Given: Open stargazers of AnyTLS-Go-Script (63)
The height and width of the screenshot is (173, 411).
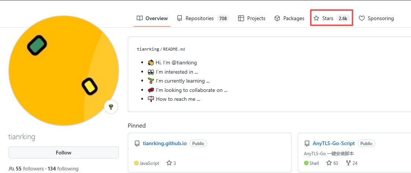Looking at the screenshot, I should click(332, 163).
